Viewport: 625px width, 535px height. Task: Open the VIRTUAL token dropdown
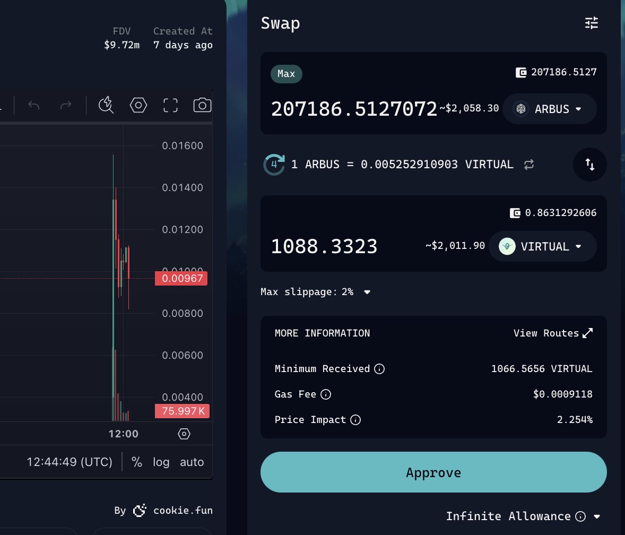pos(542,246)
